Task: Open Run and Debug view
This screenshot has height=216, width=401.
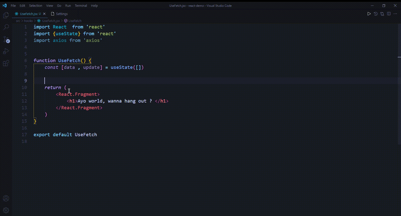Action: point(6,51)
